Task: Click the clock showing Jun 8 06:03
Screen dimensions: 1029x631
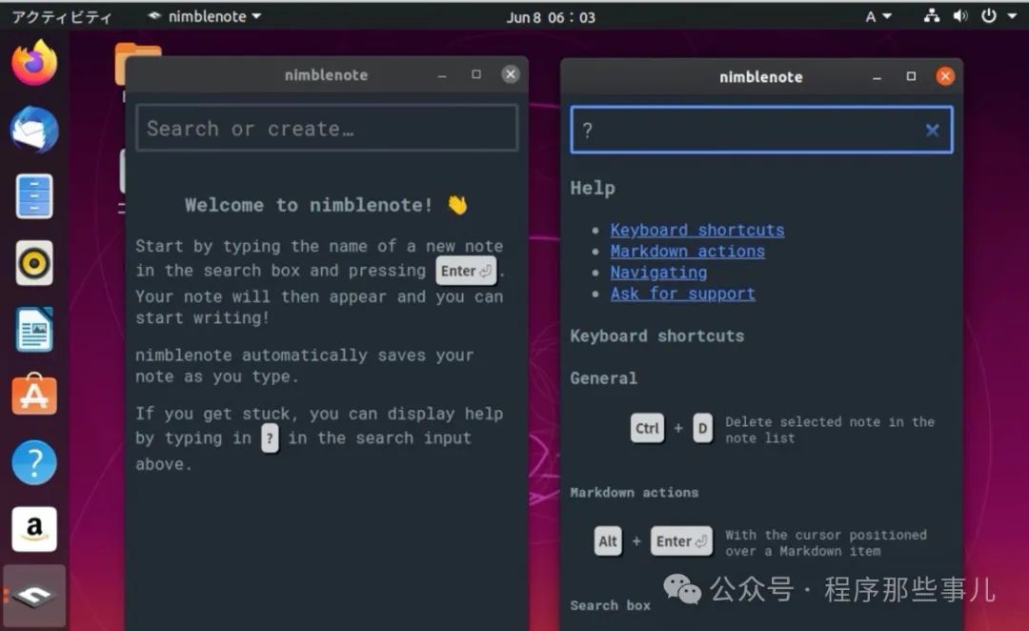Action: pos(551,17)
